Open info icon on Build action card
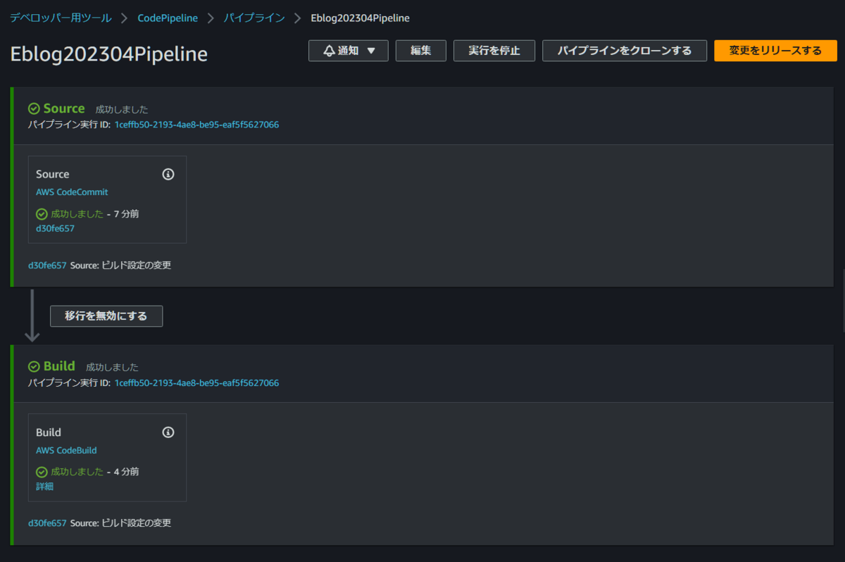This screenshot has height=562, width=845. (168, 432)
